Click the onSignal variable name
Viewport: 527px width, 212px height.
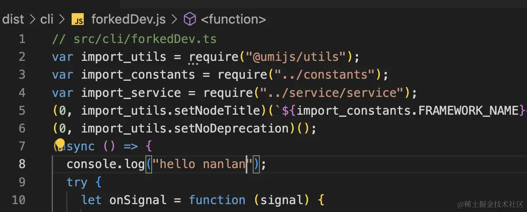138,200
